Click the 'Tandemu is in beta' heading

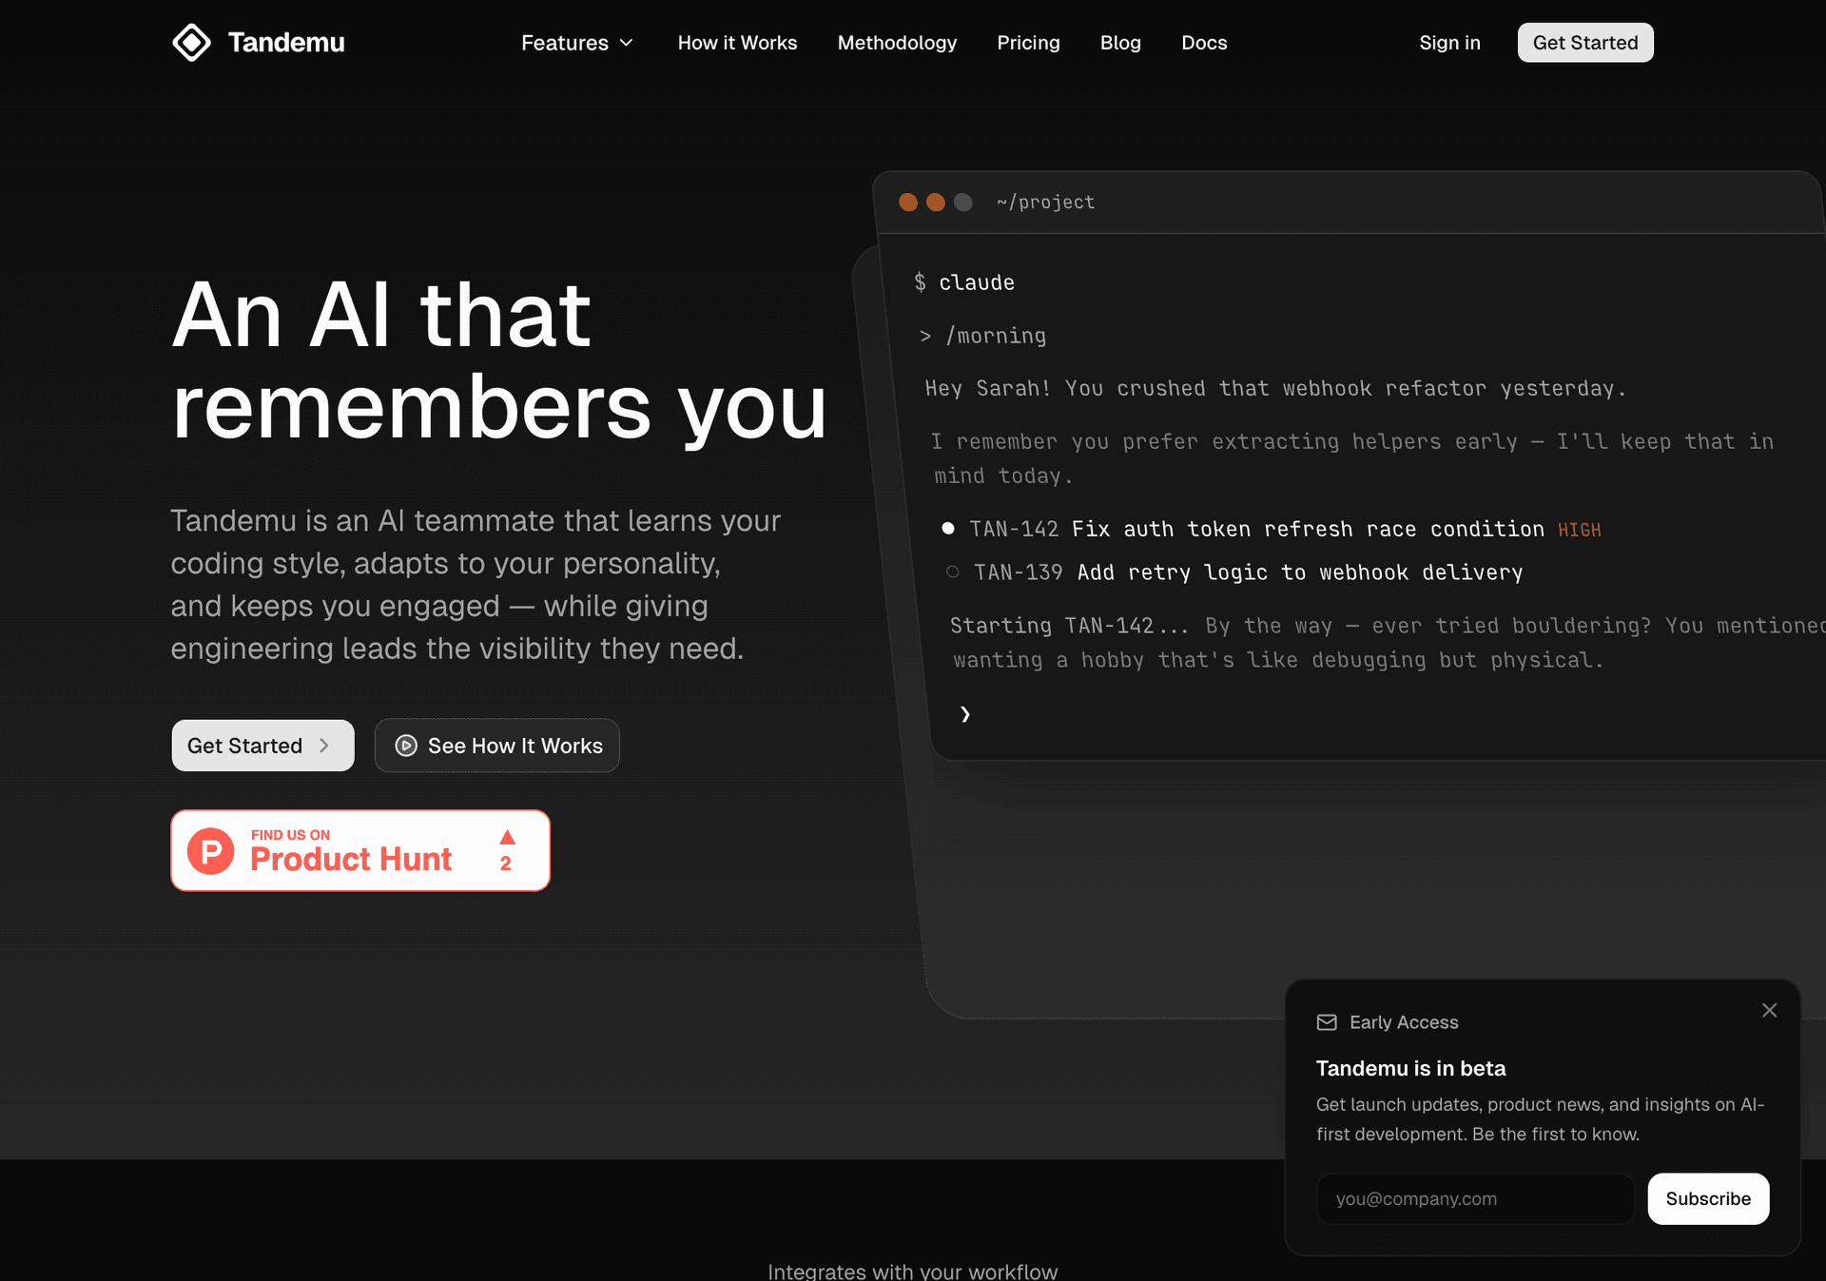[x=1410, y=1069]
